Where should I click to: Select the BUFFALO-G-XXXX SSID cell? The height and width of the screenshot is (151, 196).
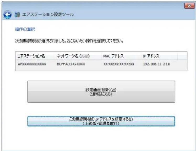[71, 64]
